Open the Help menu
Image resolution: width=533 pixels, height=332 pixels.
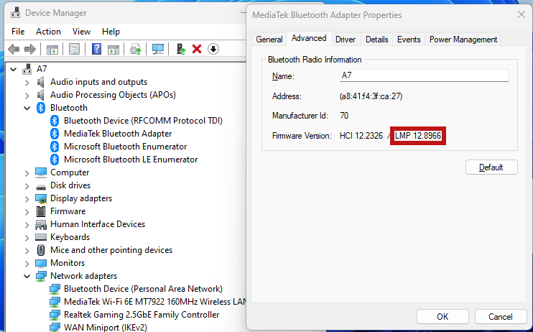click(x=111, y=32)
